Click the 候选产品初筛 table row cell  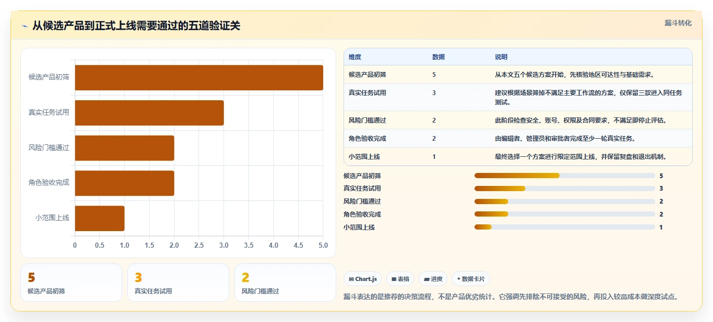click(x=367, y=75)
